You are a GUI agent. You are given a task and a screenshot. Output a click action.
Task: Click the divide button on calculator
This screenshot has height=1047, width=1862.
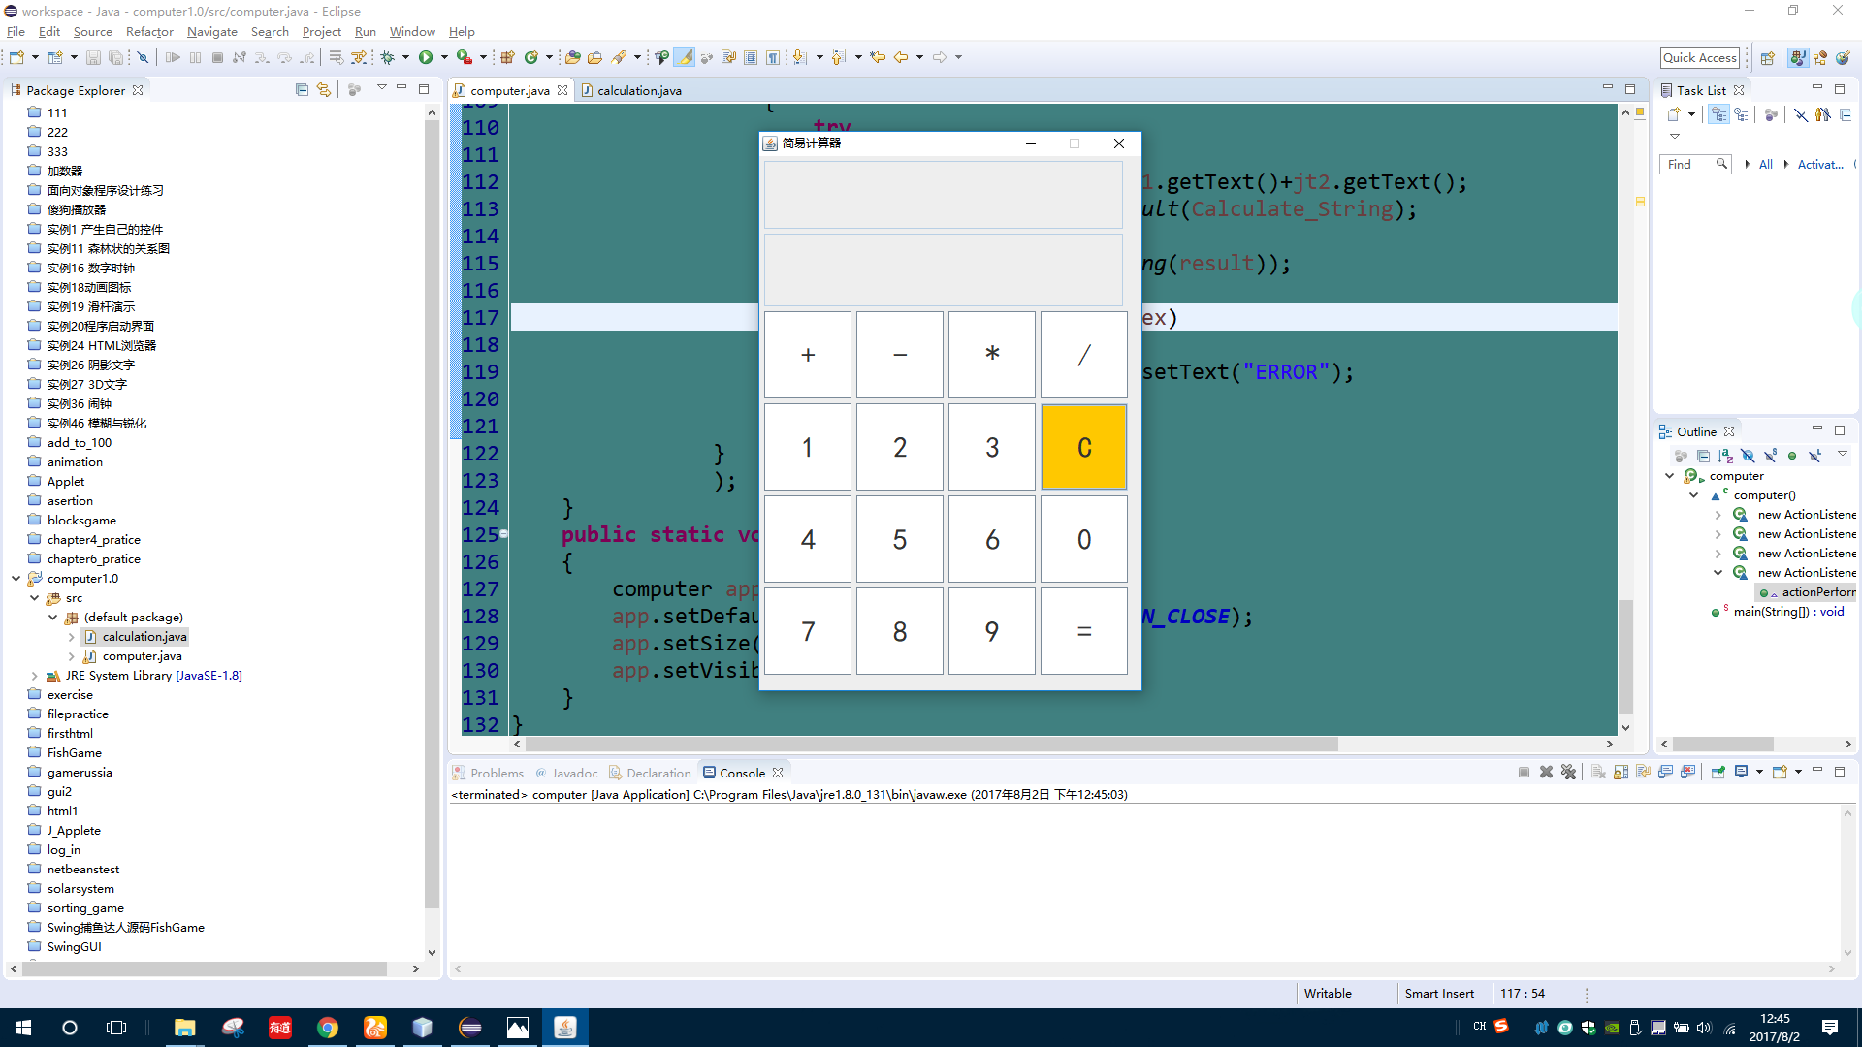(x=1084, y=355)
